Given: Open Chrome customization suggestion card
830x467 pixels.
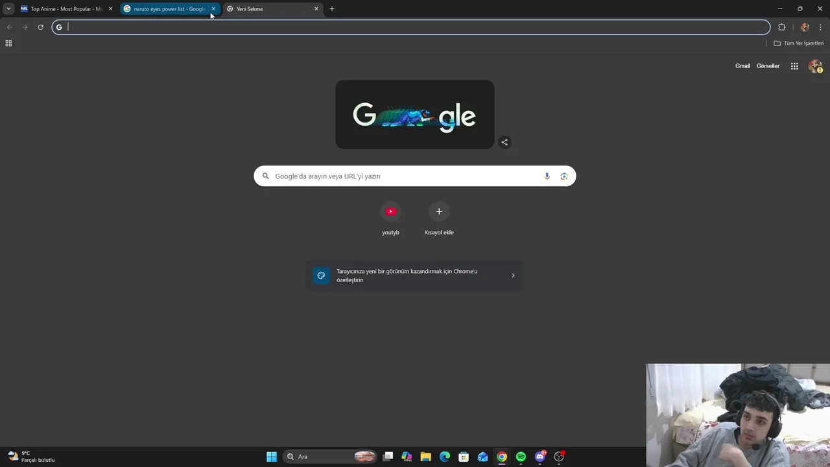Looking at the screenshot, I should pos(414,276).
